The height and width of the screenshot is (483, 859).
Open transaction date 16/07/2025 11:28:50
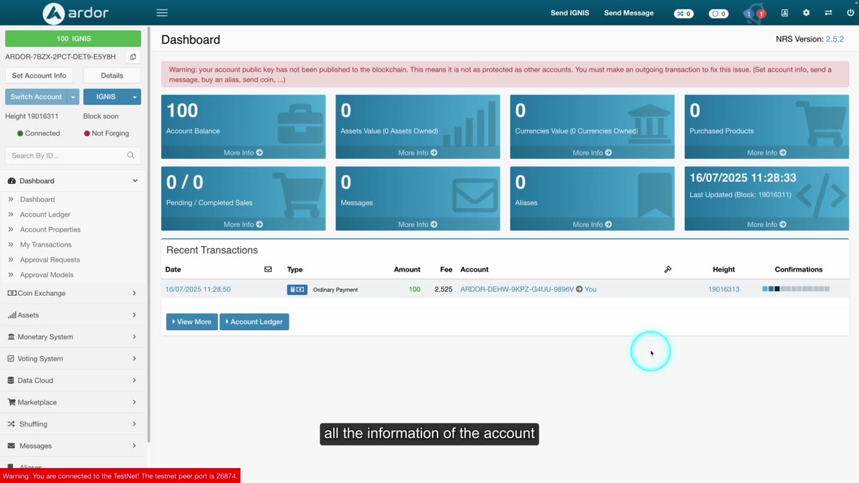pyautogui.click(x=198, y=289)
